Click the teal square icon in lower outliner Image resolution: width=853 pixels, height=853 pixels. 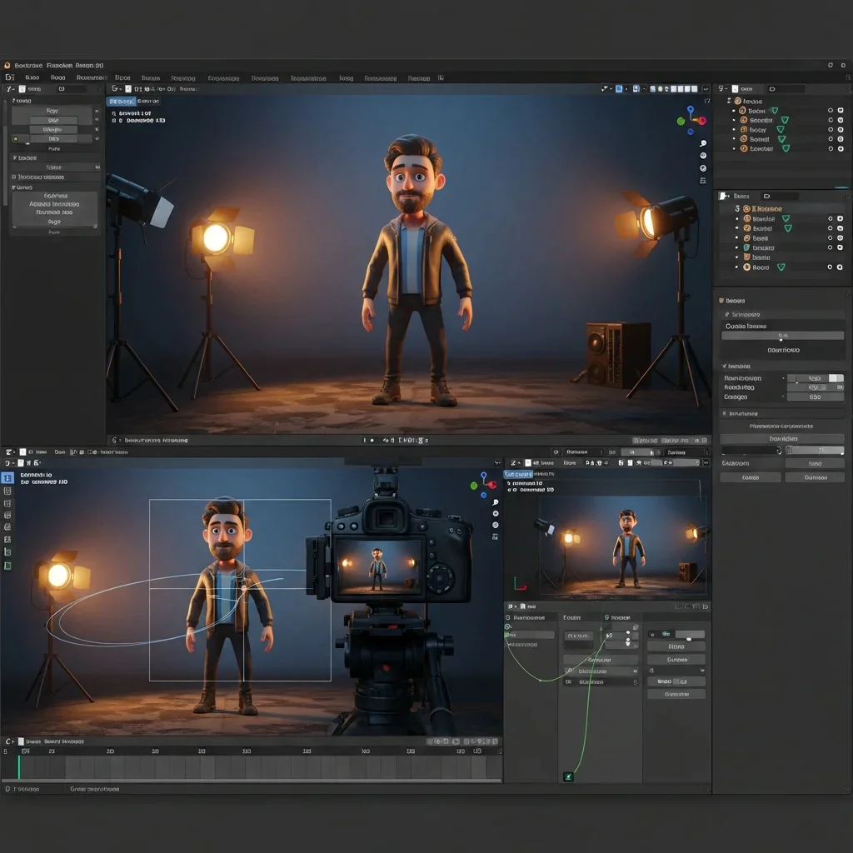coord(746,247)
